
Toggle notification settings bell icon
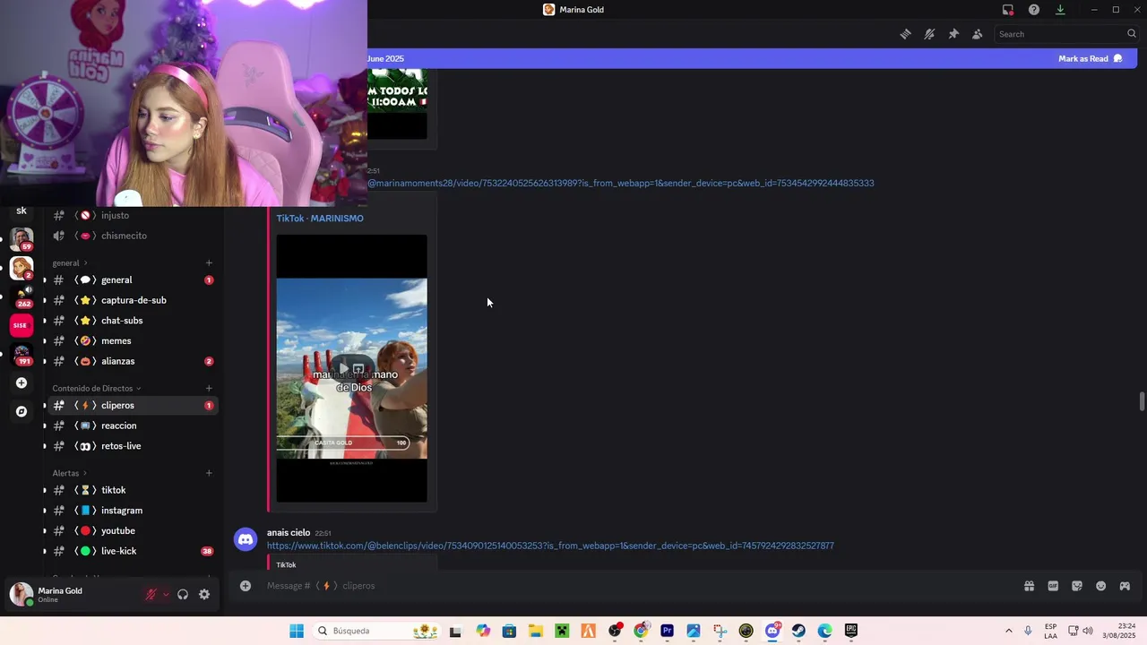(x=929, y=34)
